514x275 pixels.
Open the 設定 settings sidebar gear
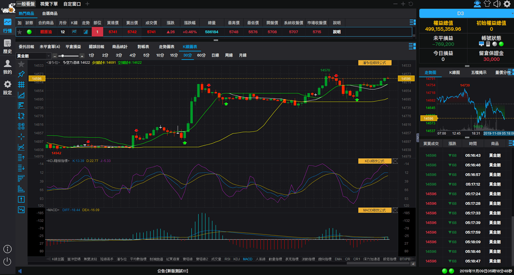point(7,87)
